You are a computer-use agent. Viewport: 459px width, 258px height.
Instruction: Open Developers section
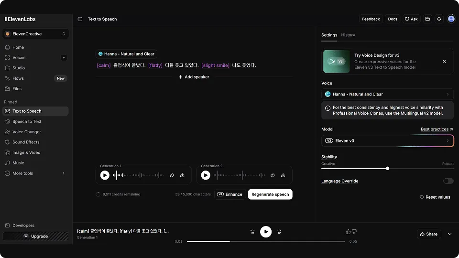(35, 225)
